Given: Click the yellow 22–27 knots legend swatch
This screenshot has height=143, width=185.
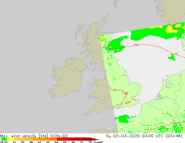Looking at the screenshot, I should (x=11, y=139).
